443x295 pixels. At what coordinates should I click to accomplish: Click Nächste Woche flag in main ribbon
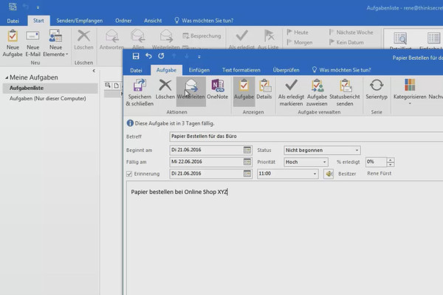pos(351,32)
